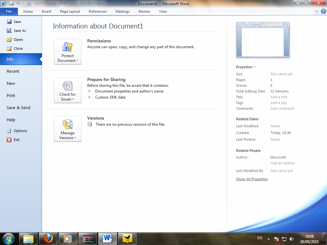Viewport: 327px width, 245px height.
Task: Click Add an author field
Action: (283, 163)
